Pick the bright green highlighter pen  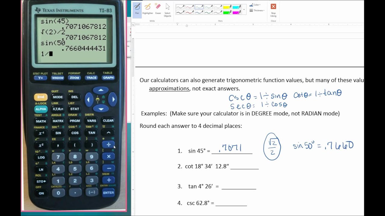[227, 12]
